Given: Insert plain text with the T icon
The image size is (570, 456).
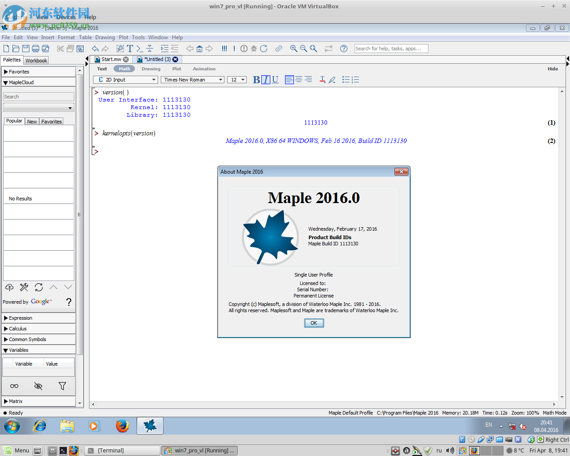Looking at the screenshot, I should [x=130, y=49].
